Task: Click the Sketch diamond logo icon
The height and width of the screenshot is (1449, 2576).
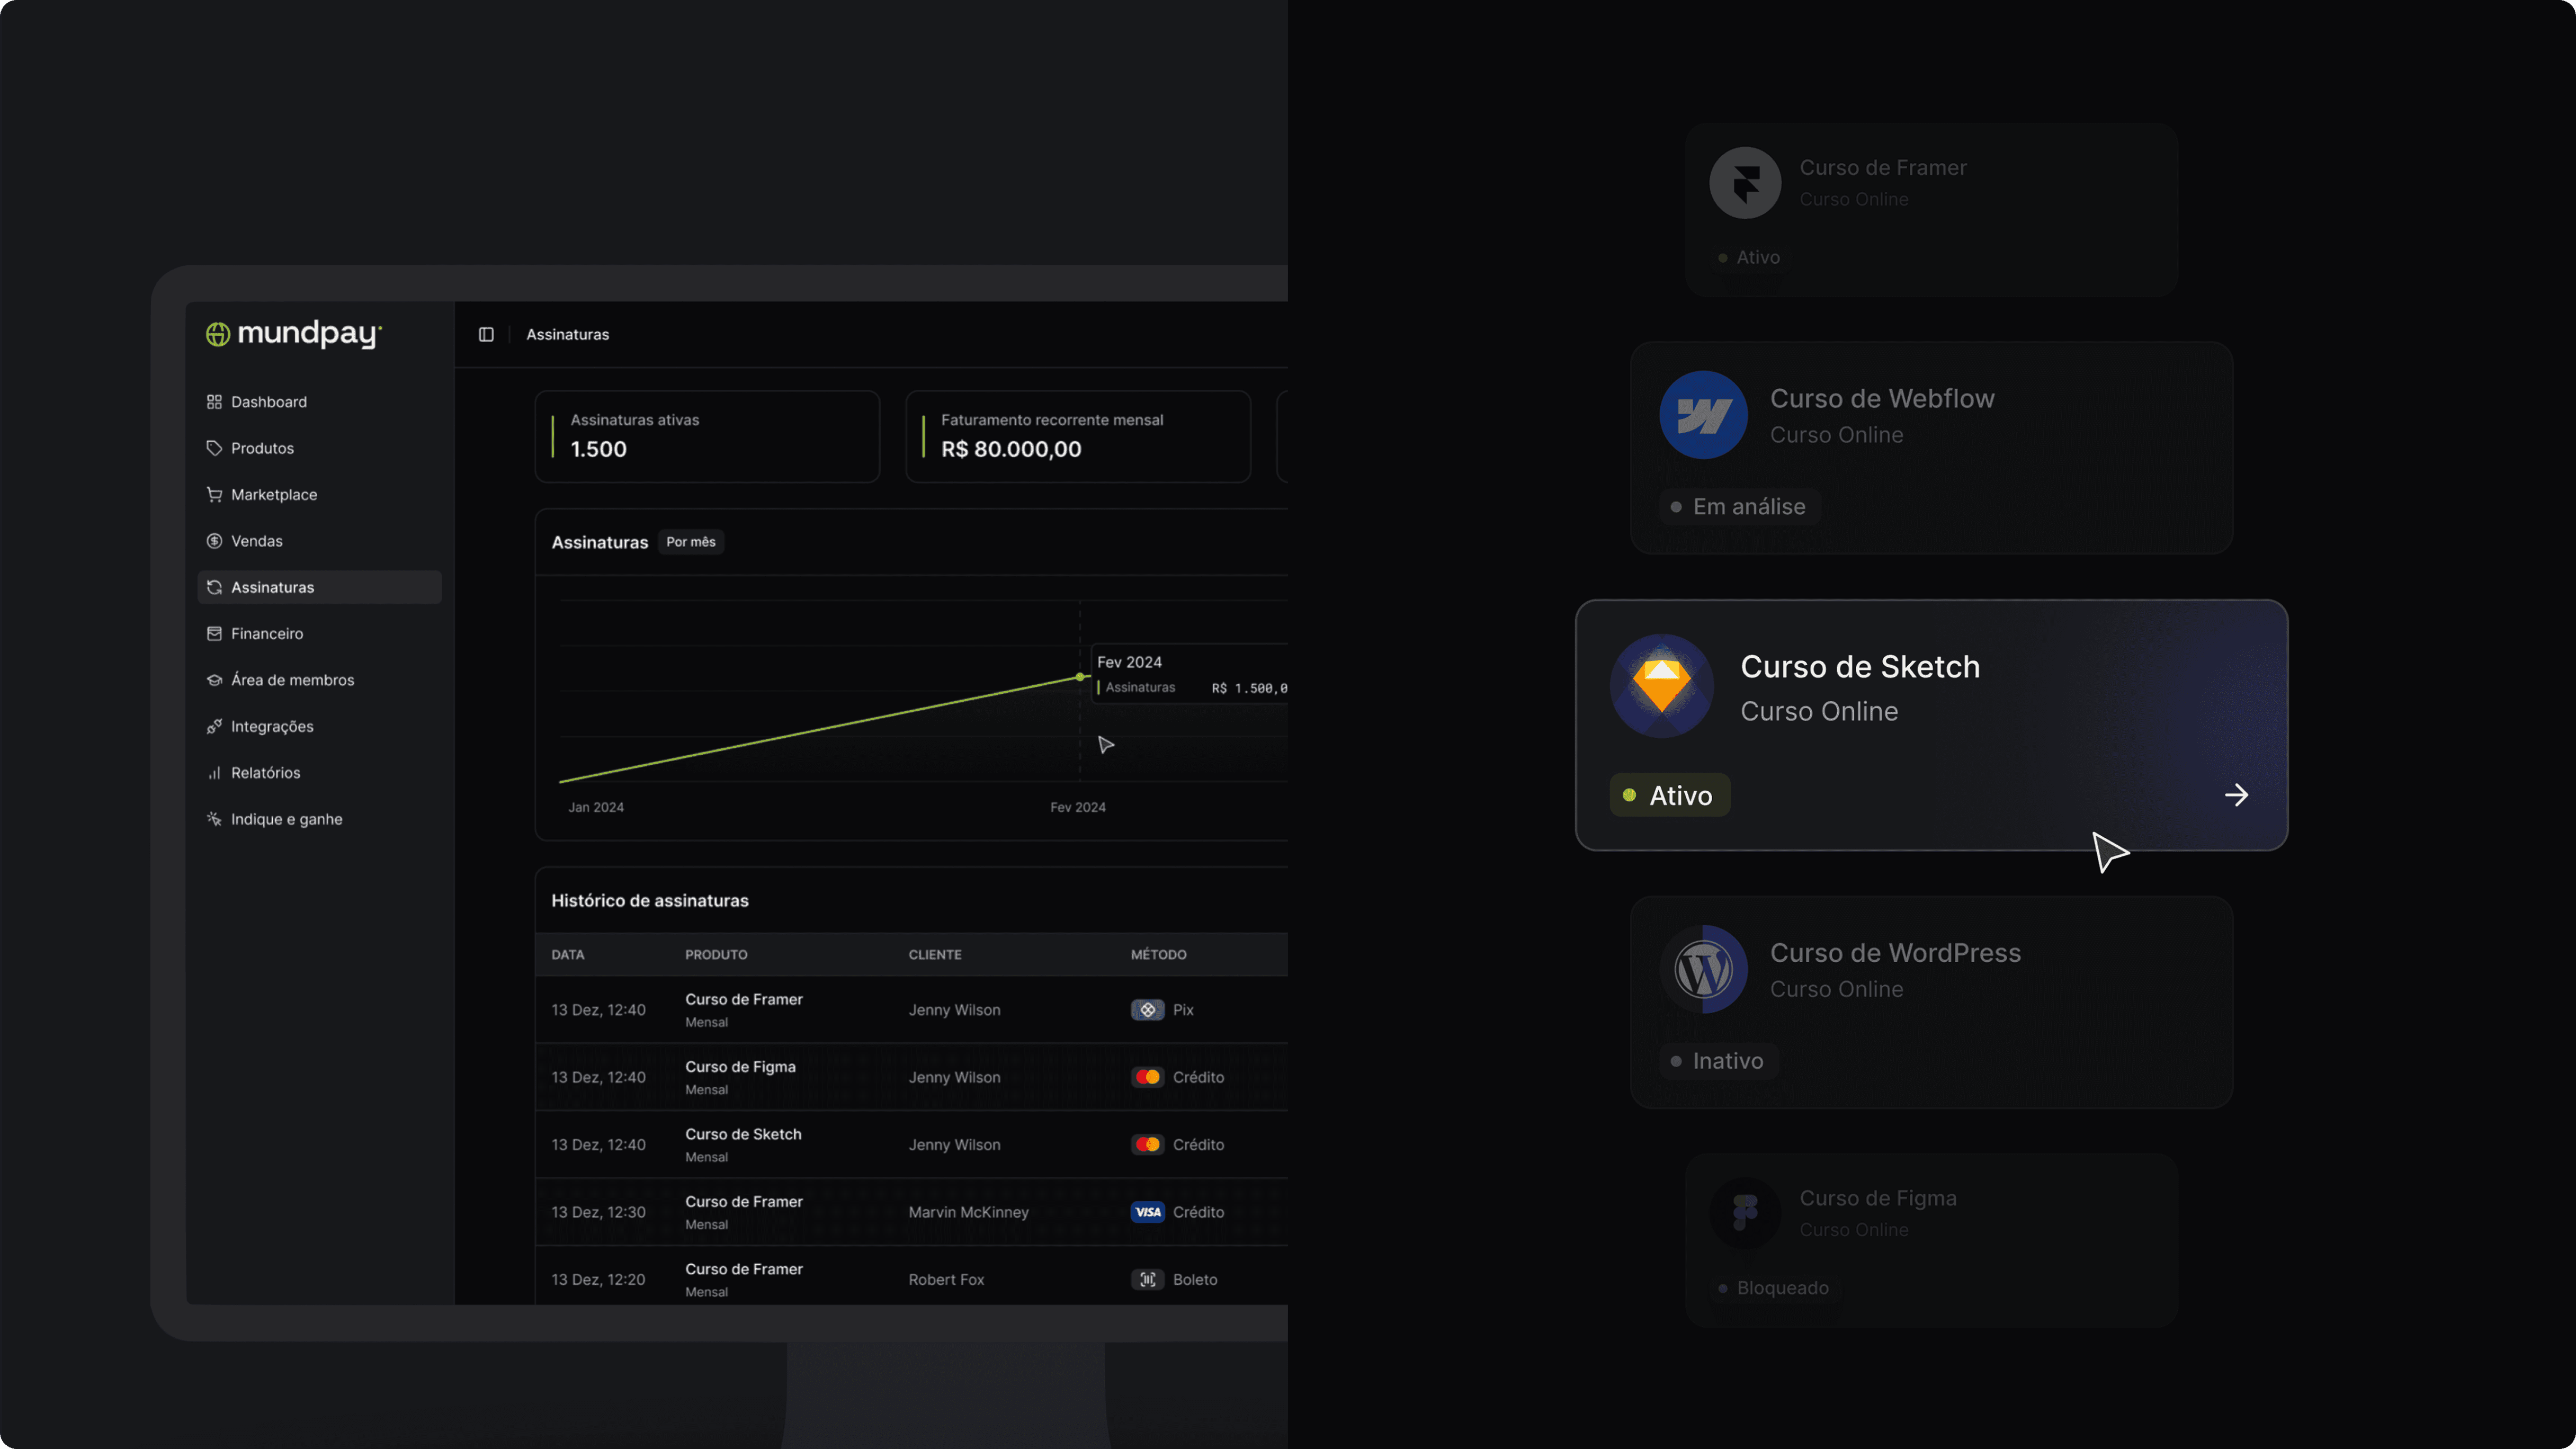Action: click(1661, 686)
